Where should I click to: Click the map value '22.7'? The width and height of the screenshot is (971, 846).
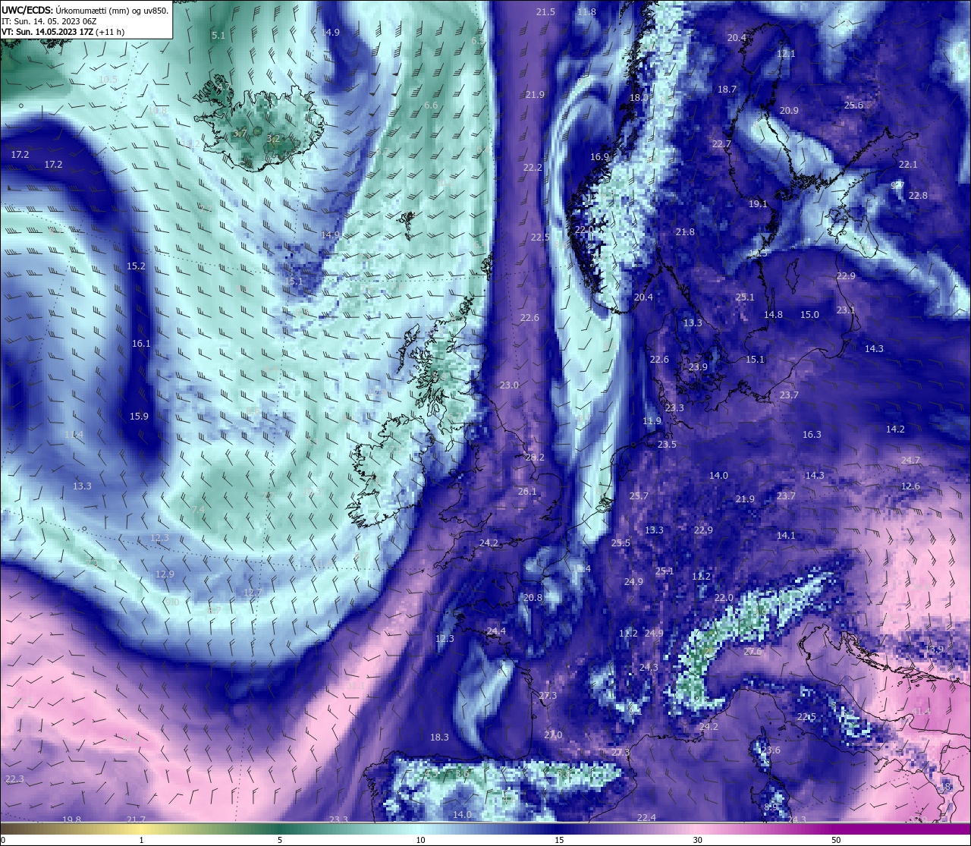click(x=721, y=144)
